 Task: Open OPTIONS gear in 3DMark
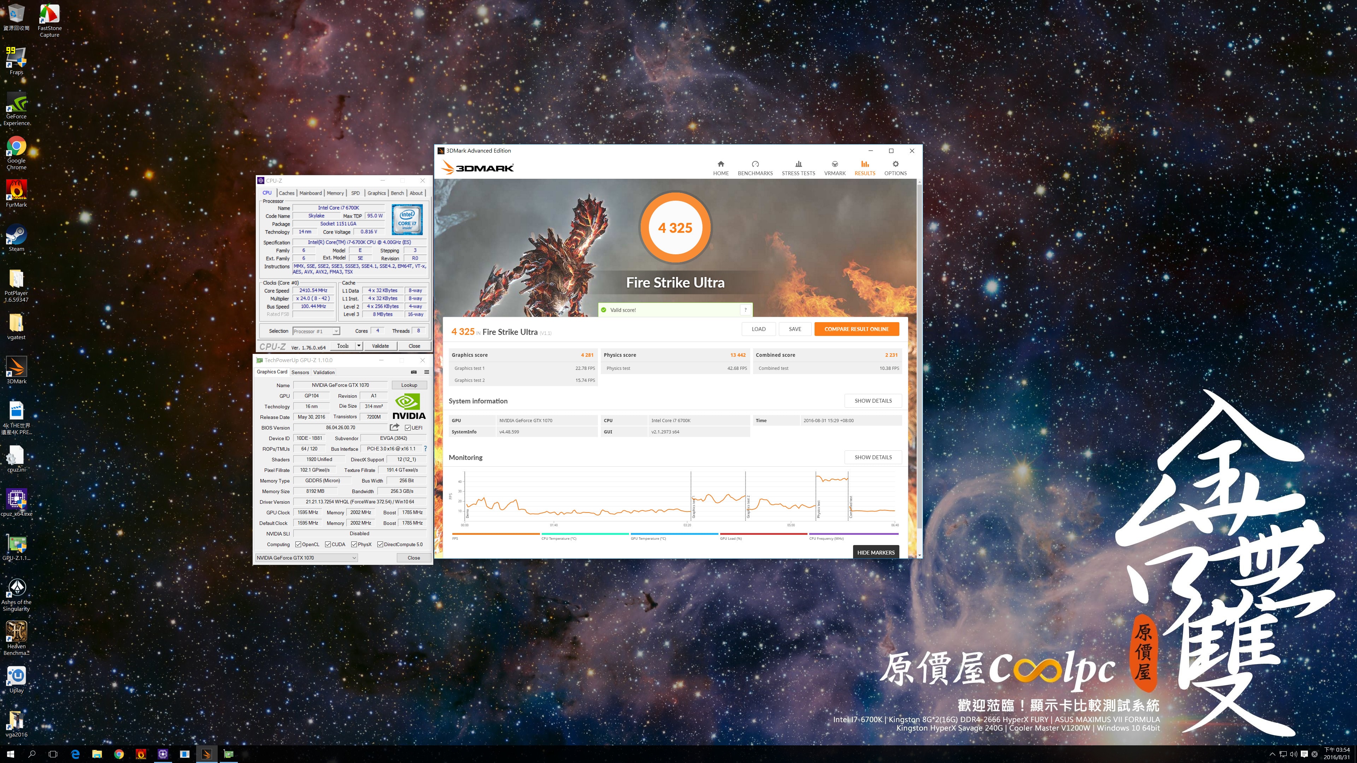[895, 168]
